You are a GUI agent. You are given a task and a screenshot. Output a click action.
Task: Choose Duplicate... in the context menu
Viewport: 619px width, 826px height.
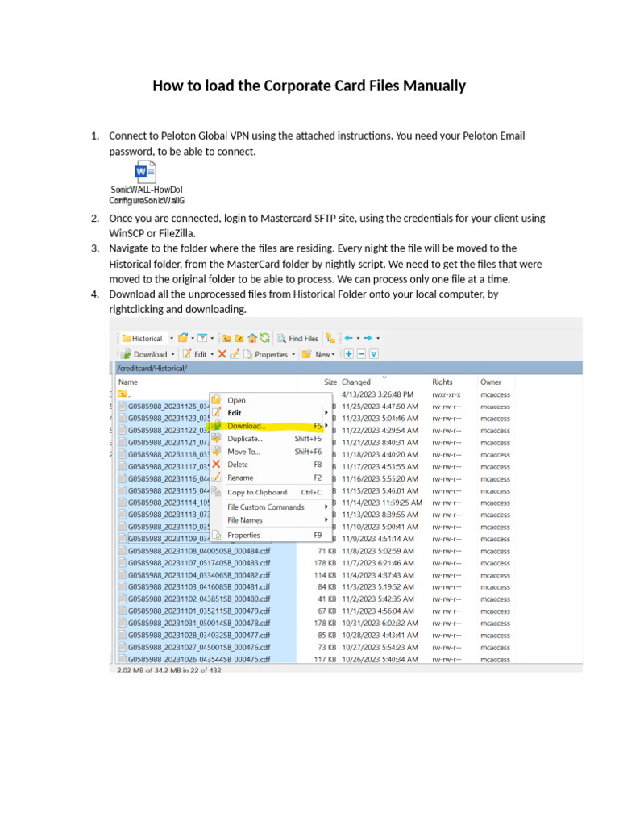(271, 439)
